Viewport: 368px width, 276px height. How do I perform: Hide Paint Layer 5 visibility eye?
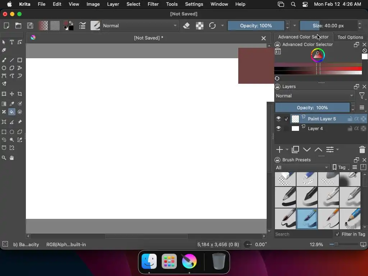pos(279,119)
